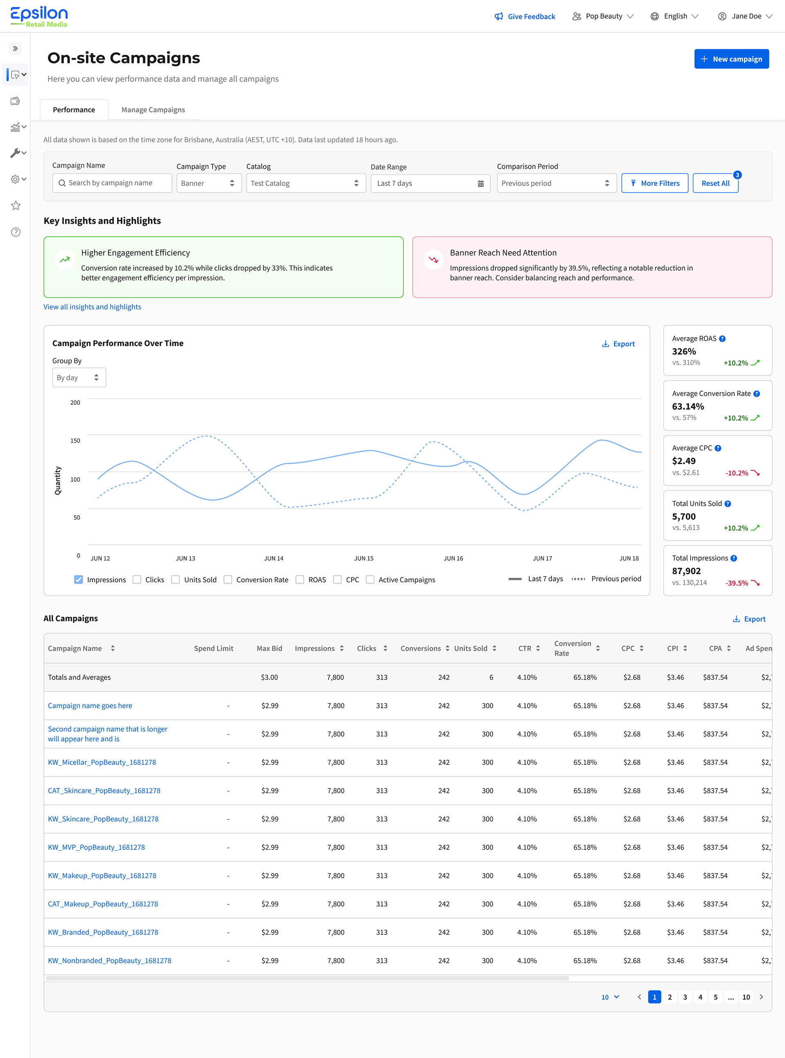The width and height of the screenshot is (785, 1058).
Task: Open help via the question mark icon
Action: [16, 232]
